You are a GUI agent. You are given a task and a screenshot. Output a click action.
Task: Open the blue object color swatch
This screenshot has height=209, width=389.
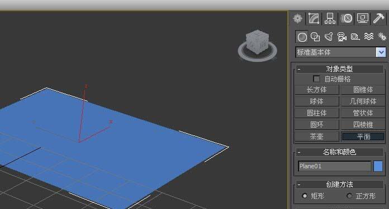tap(378, 166)
